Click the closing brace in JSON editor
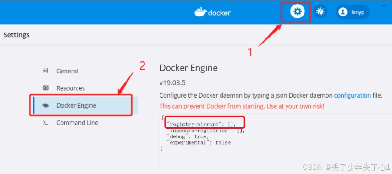 (x=162, y=148)
